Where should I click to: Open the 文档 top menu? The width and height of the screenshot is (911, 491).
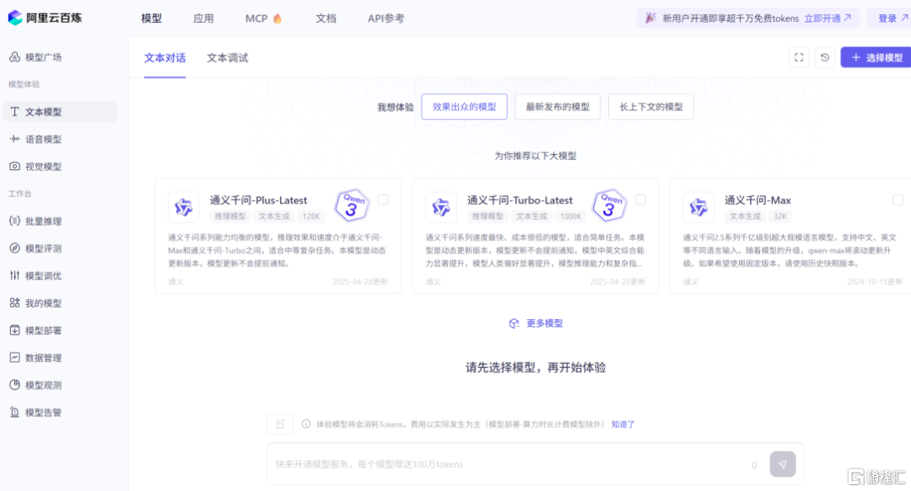click(x=326, y=18)
